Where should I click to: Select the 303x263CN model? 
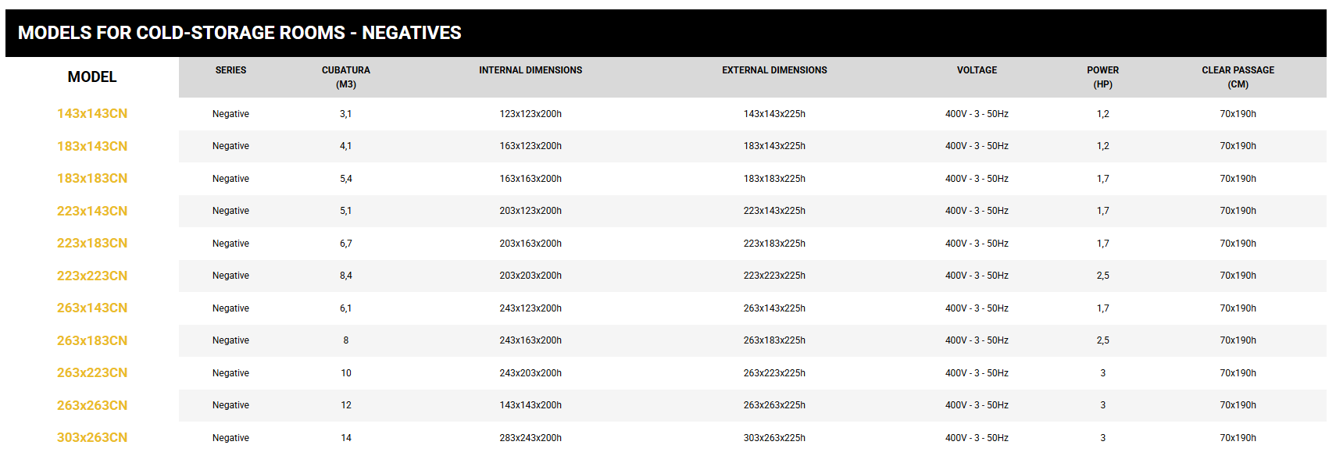(92, 438)
